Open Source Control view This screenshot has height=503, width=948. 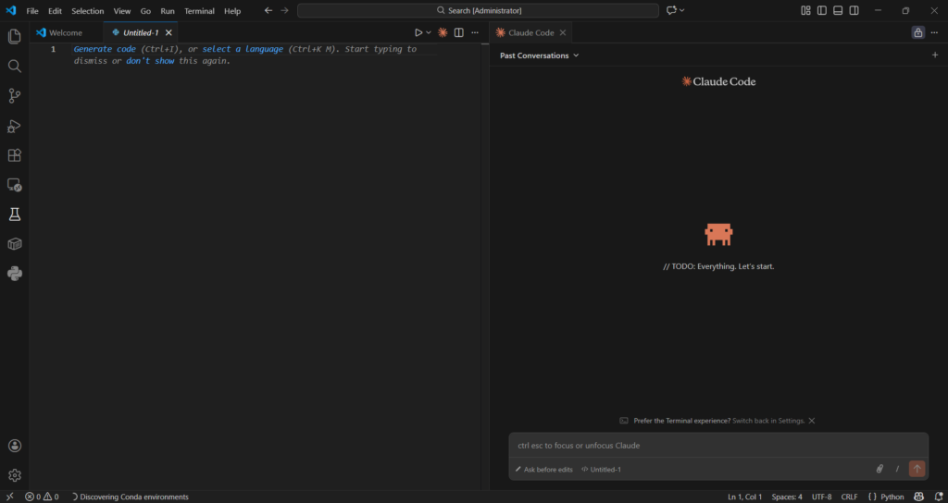click(x=15, y=96)
